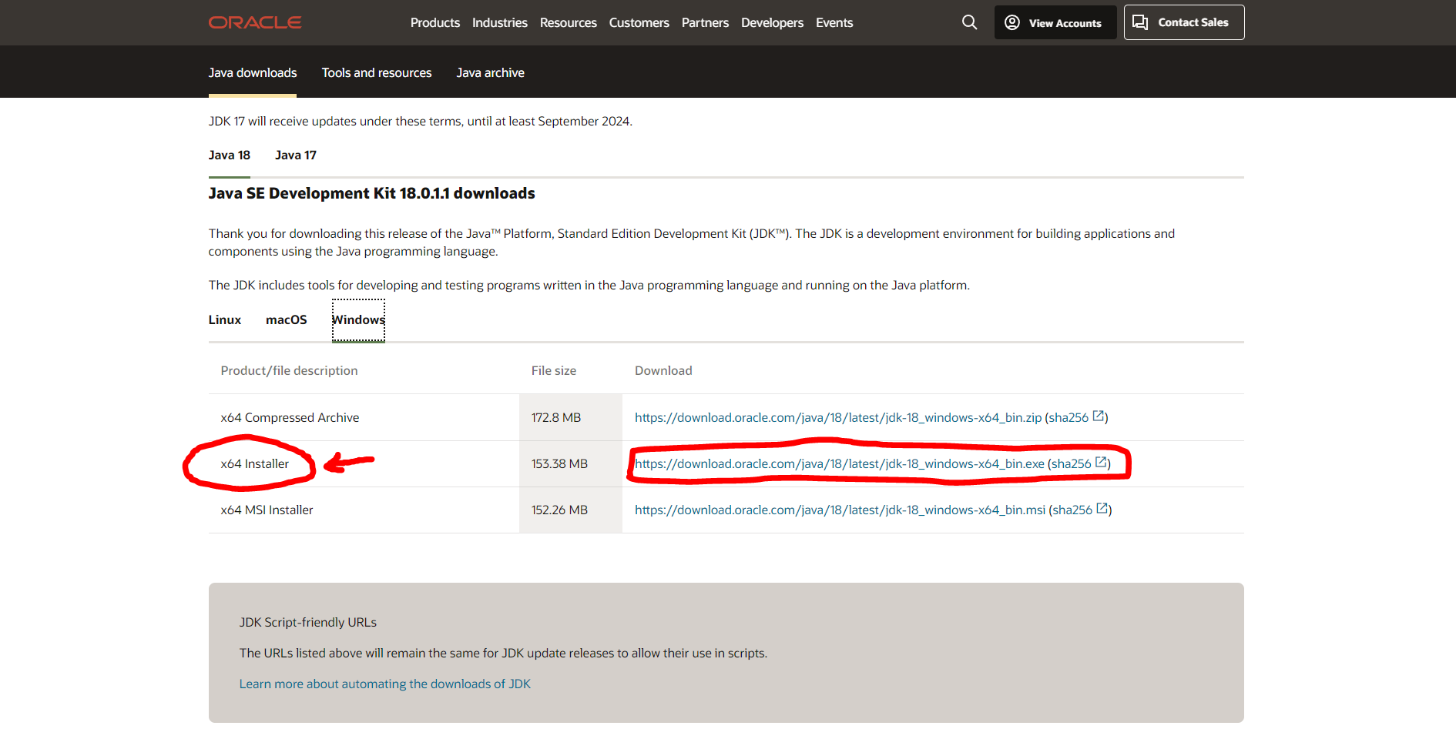The image size is (1456, 739).
Task: Open sha256 checksum for the exe installer
Action: pyautogui.click(x=1079, y=463)
